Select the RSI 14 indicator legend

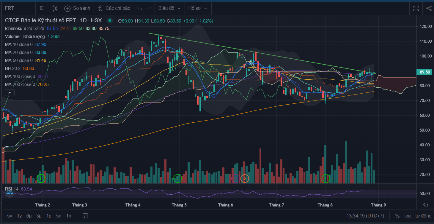[x=12, y=189]
